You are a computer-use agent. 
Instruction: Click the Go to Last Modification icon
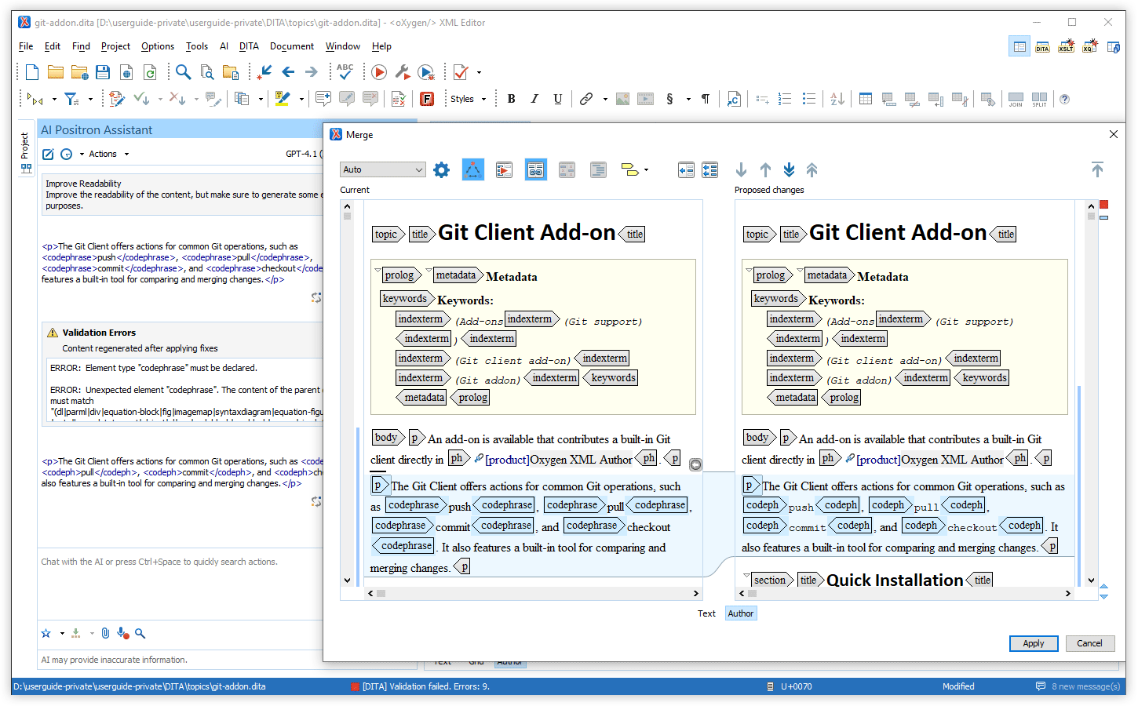tap(264, 72)
